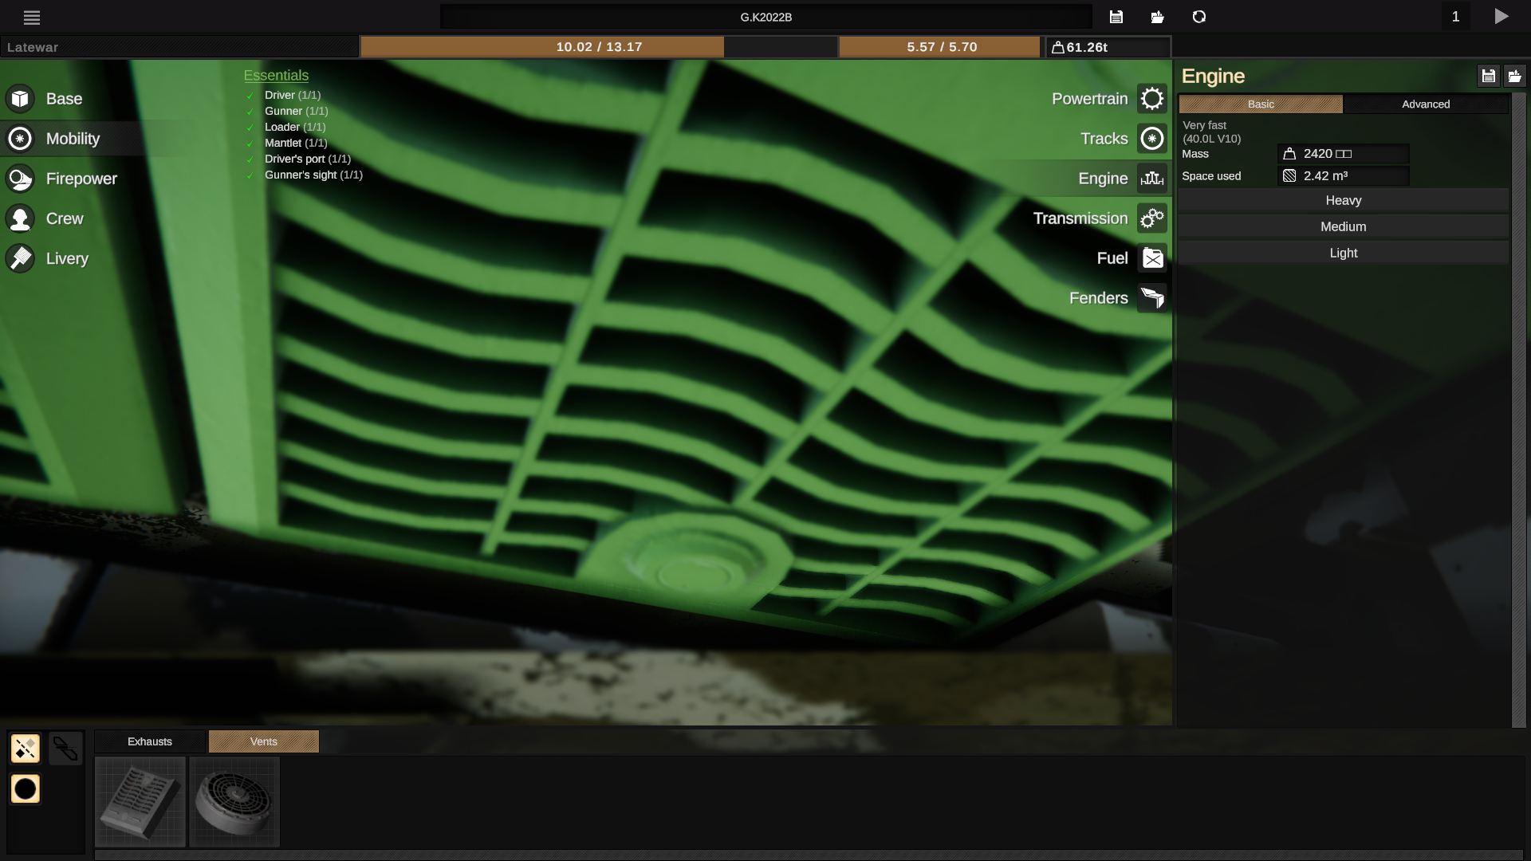Click the Mass value field 2420
The height and width of the screenshot is (861, 1531).
(x=1344, y=154)
